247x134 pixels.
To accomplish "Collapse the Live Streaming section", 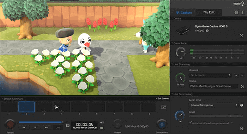I will pos(172,64).
